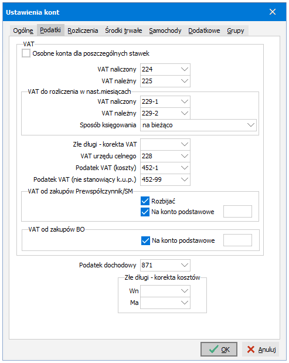289x363 pixels.
Task: Click the OK button with green checkmark
Action: (219, 349)
